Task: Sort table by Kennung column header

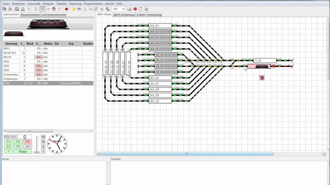Action: pyautogui.click(x=11, y=44)
